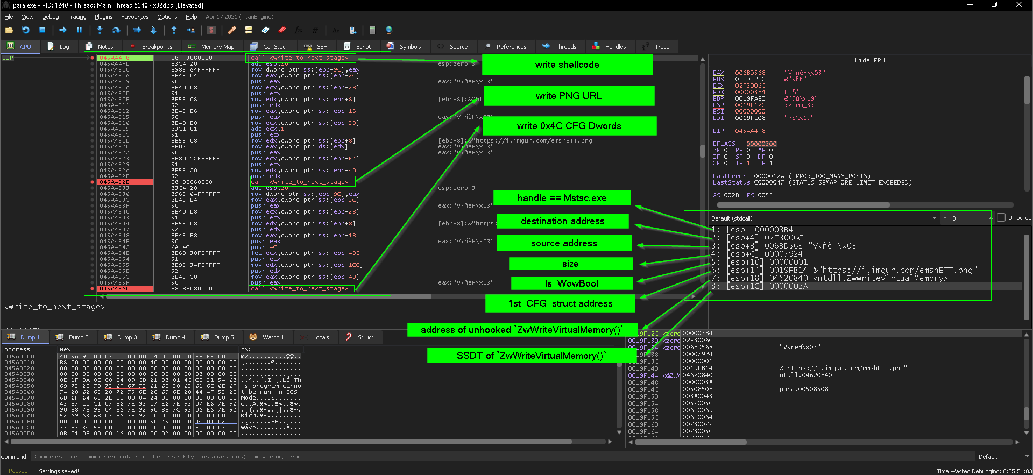Open the Handles tab
Image resolution: width=1033 pixels, height=475 pixels.
[610, 47]
